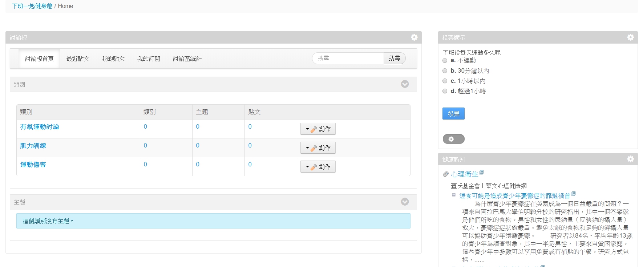Submit the poll with 投票 button
643x267 pixels.
tap(453, 114)
